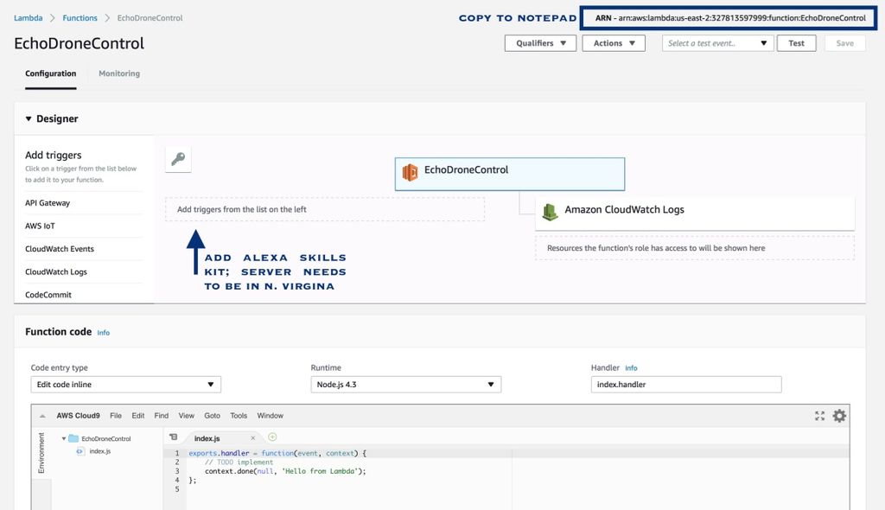Click the ARN text at the top
The image size is (885, 510).
click(730, 18)
